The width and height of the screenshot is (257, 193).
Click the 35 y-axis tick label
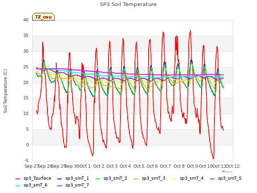click(x=26, y=36)
